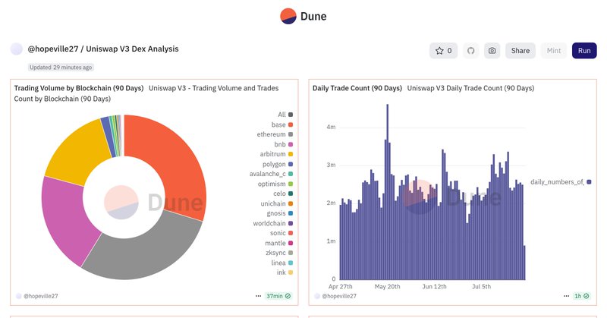Click 'Trading Volume by Blockchain (90 Days)' title
Image resolution: width=607 pixels, height=318 pixels.
pos(79,88)
